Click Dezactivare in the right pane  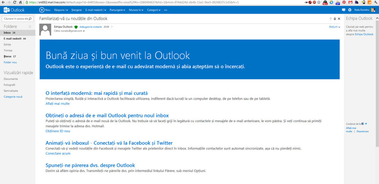tap(363, 131)
